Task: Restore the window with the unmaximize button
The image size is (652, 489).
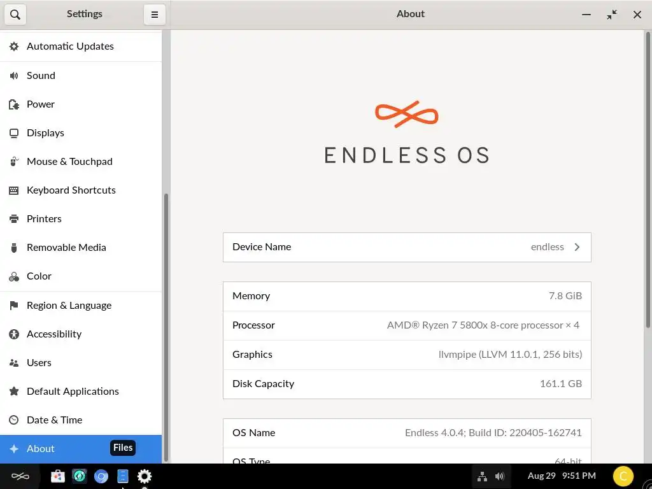Action: pos(612,15)
